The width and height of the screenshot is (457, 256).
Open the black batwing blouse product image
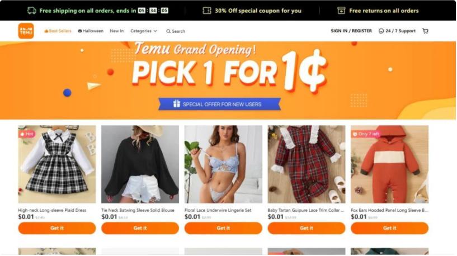[x=140, y=164]
